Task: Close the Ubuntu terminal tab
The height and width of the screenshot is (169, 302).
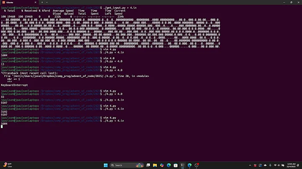Action: click(x=35, y=3)
